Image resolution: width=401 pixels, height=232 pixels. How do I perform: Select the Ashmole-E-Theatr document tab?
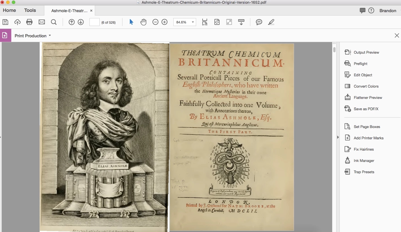69,11
